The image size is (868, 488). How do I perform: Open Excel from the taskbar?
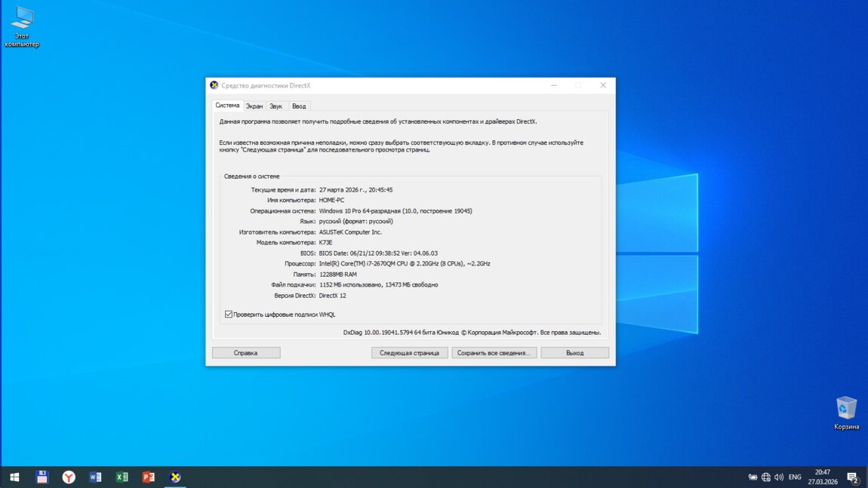tap(122, 477)
